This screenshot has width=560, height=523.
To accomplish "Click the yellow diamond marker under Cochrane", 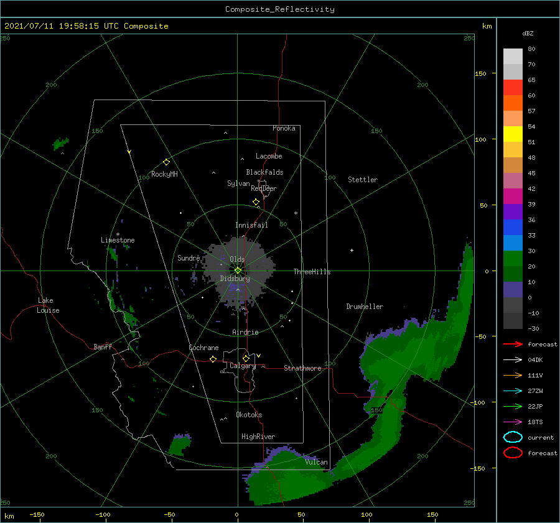I will 213,359.
